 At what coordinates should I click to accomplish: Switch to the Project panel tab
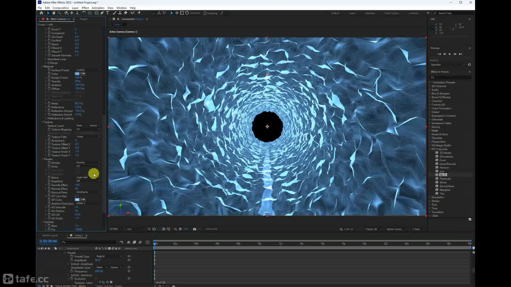[84, 19]
